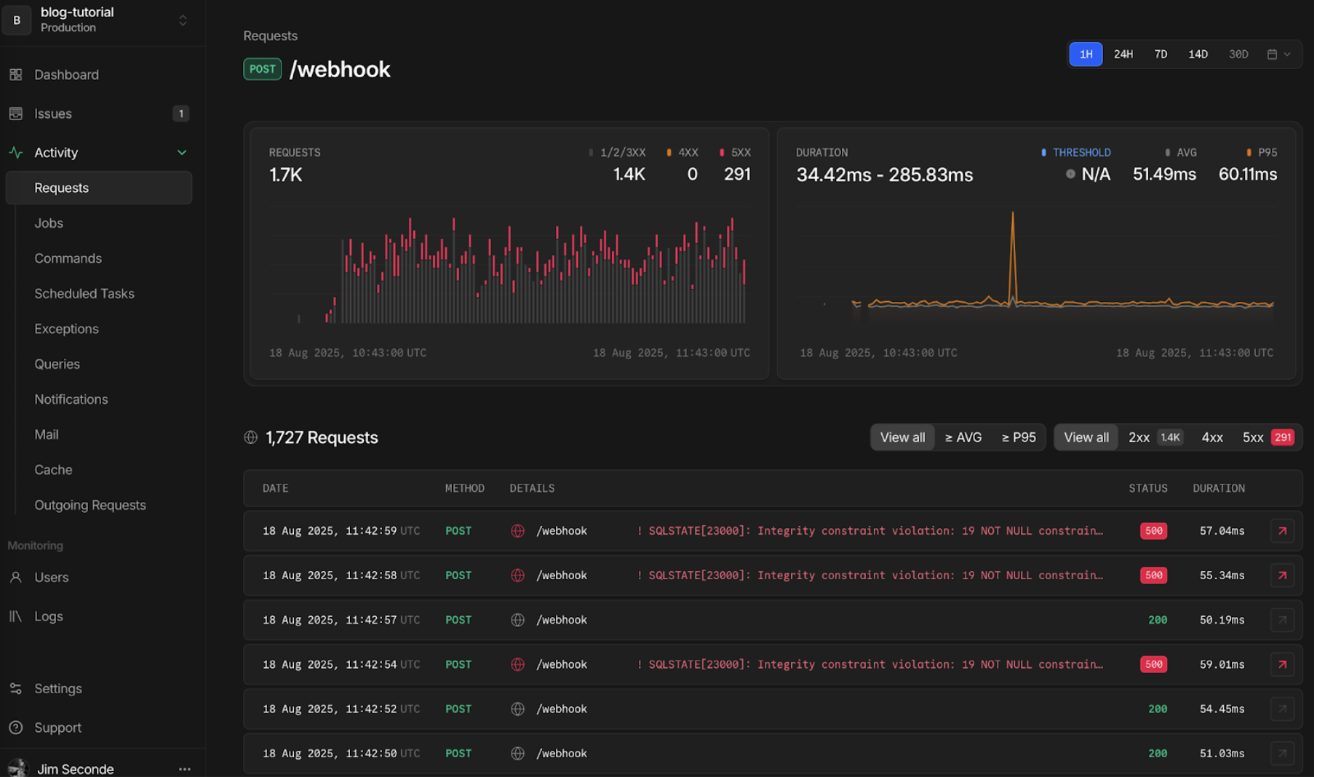Click the globe icon beside the 1,727 Requests heading
This screenshot has height=777, width=1317.
[x=250, y=437]
